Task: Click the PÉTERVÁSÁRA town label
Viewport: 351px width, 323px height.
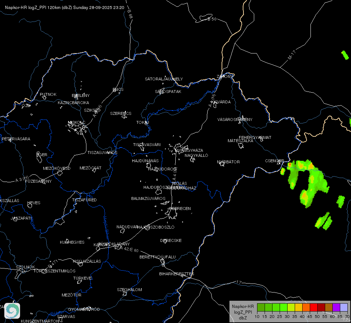Action: tap(16, 139)
